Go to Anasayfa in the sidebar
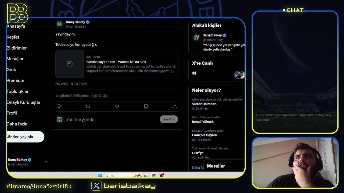Screen dimensions: 344x193 pyautogui.click(x=16, y=26)
